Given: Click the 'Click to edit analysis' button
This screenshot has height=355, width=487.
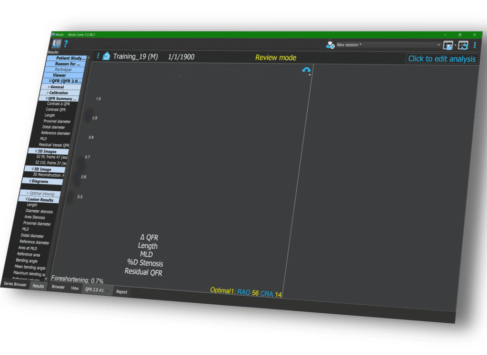Looking at the screenshot, I should tap(441, 59).
